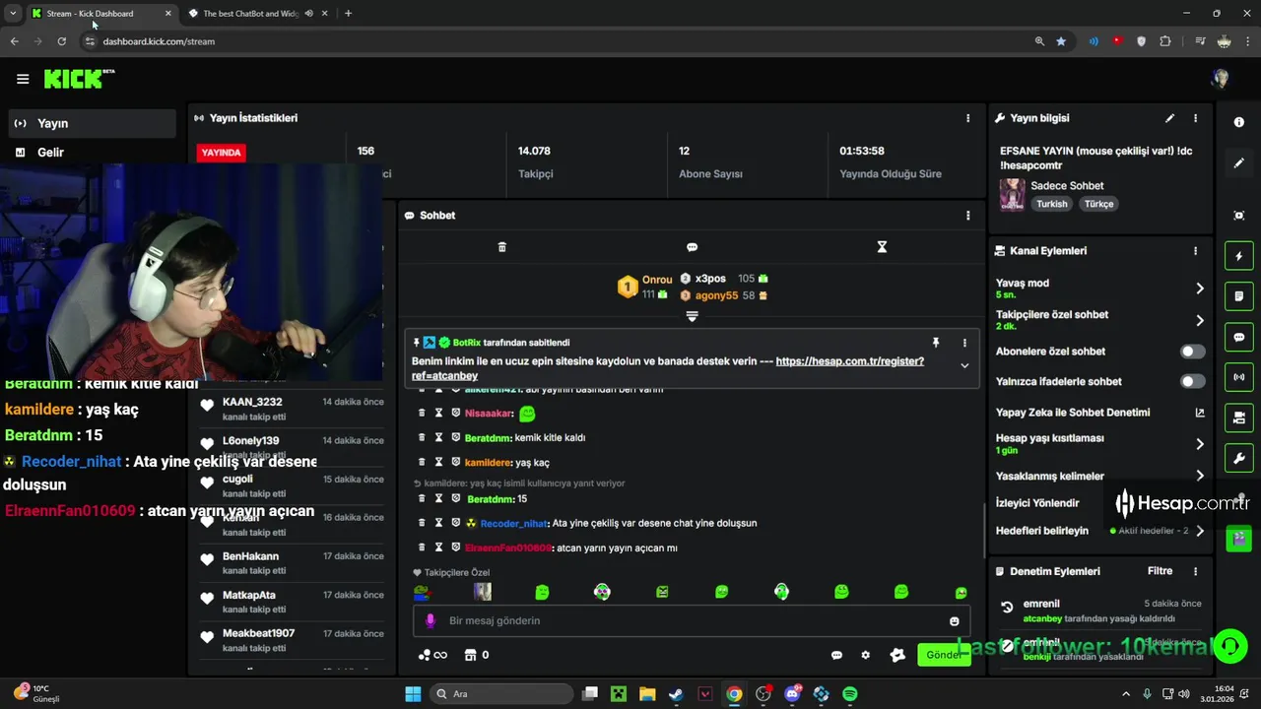Image resolution: width=1261 pixels, height=709 pixels.
Task: Click the hourglass icon in the chat toolbar
Action: (x=882, y=247)
